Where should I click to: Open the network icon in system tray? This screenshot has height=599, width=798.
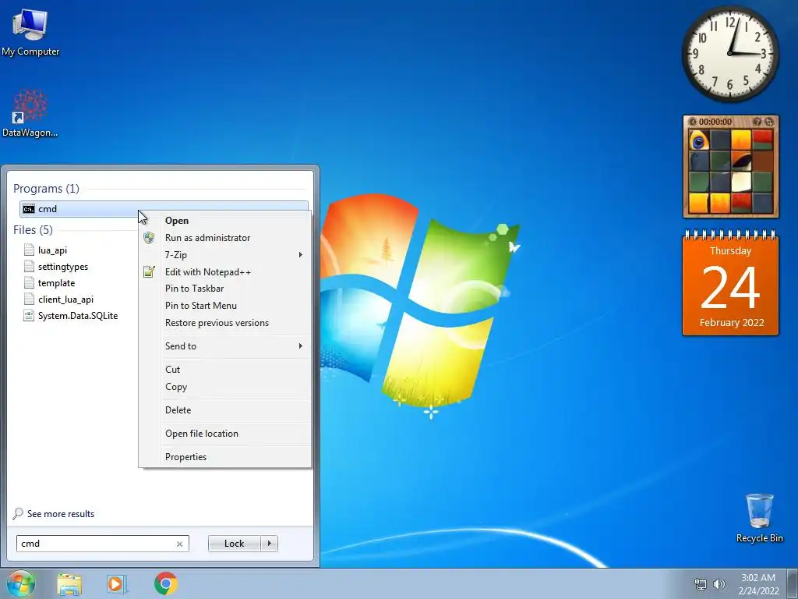coord(701,584)
